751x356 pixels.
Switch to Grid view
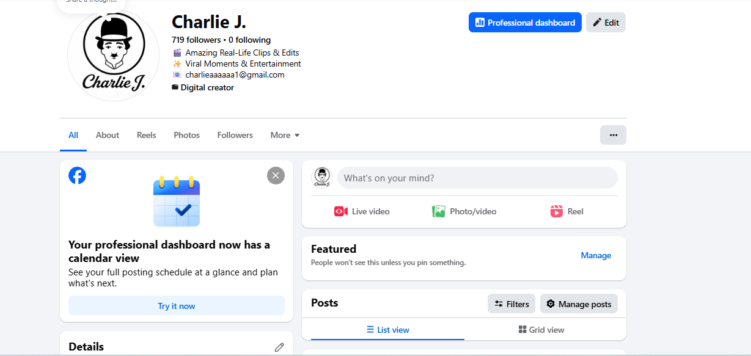coord(541,330)
